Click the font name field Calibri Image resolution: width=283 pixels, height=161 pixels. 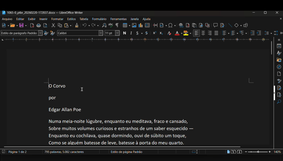(x=78, y=33)
